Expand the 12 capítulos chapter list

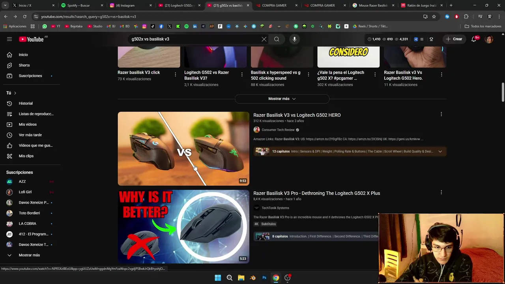click(440, 151)
